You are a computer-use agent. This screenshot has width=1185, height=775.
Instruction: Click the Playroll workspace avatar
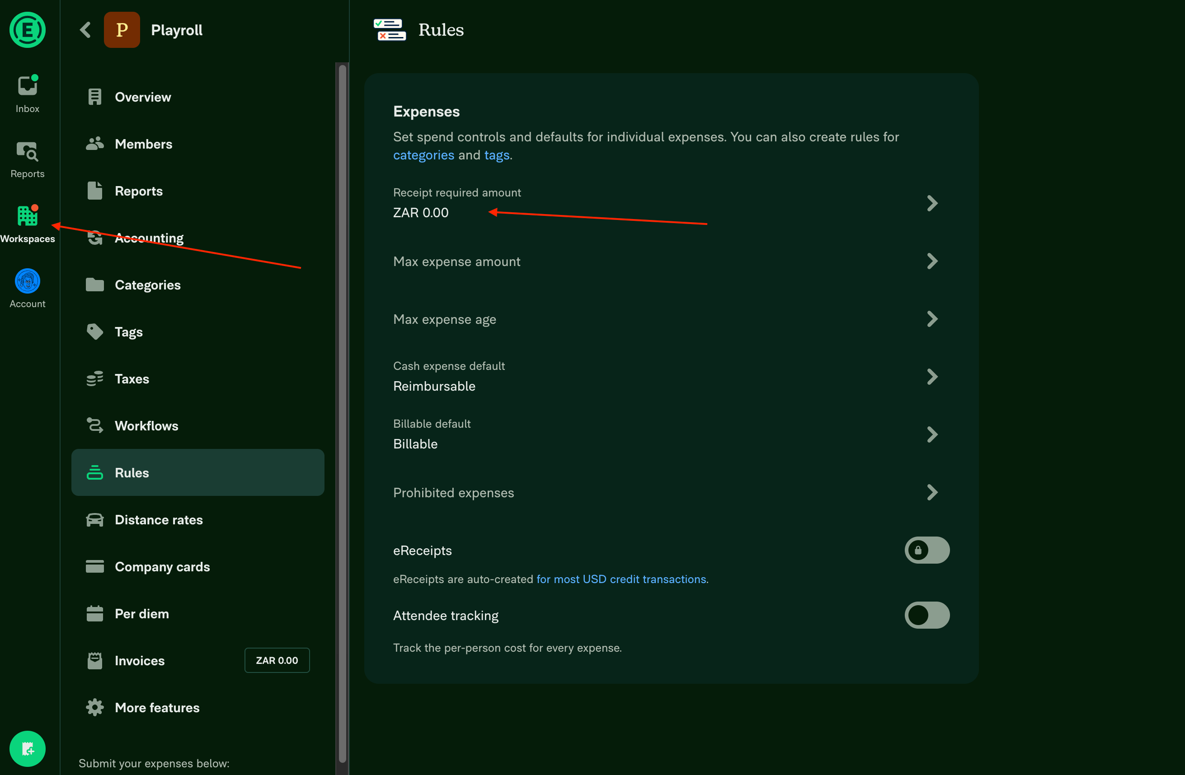(x=122, y=30)
